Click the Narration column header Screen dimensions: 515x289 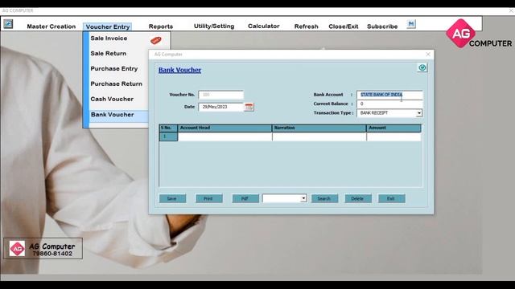(x=319, y=128)
